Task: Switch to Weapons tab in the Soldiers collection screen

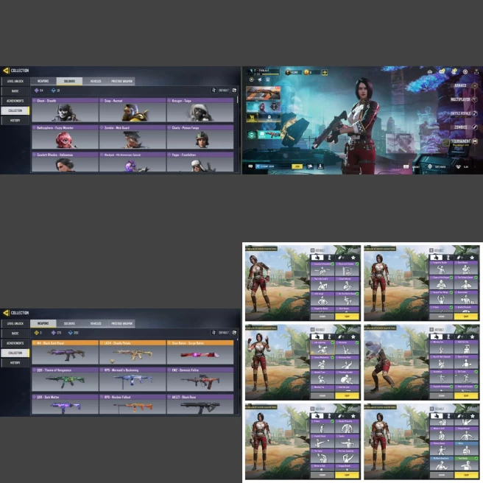Action: pyautogui.click(x=43, y=81)
